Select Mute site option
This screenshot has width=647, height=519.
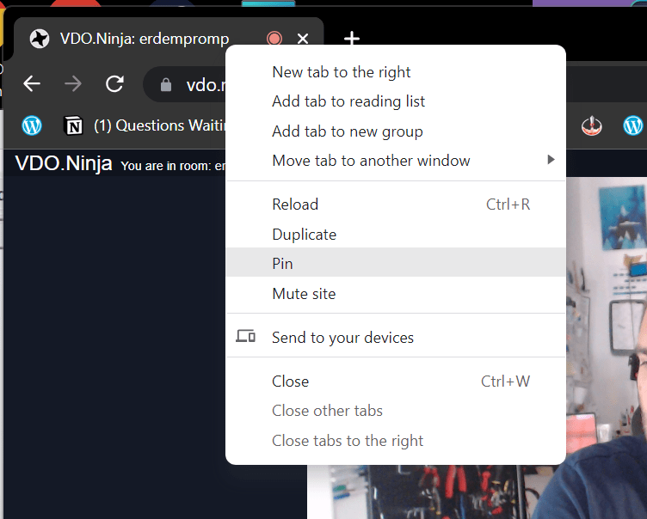tap(396, 294)
